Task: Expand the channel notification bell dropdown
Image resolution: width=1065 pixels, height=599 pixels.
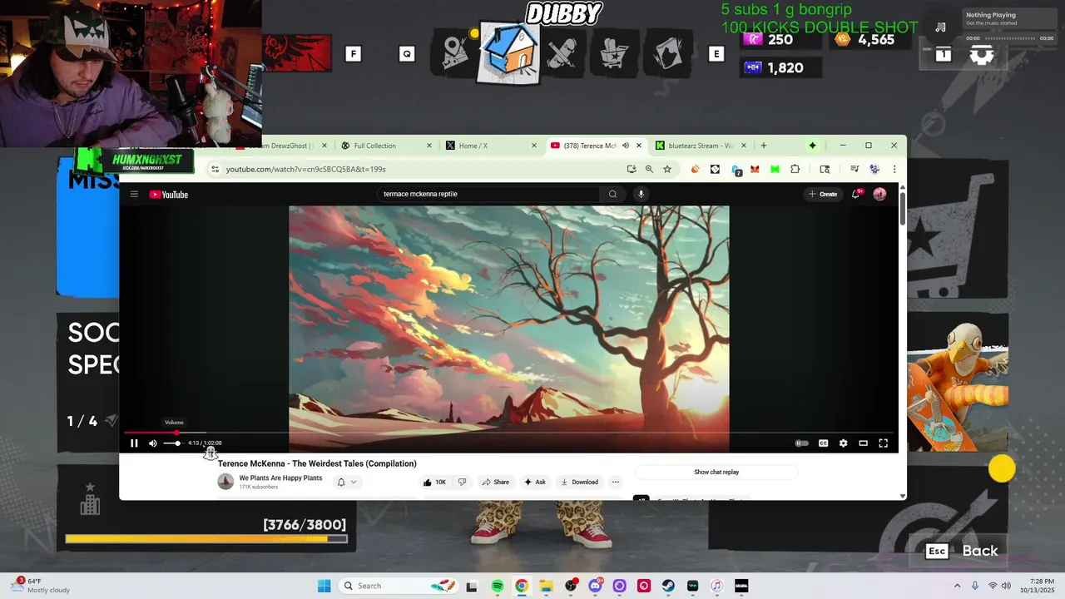Action: (x=347, y=482)
